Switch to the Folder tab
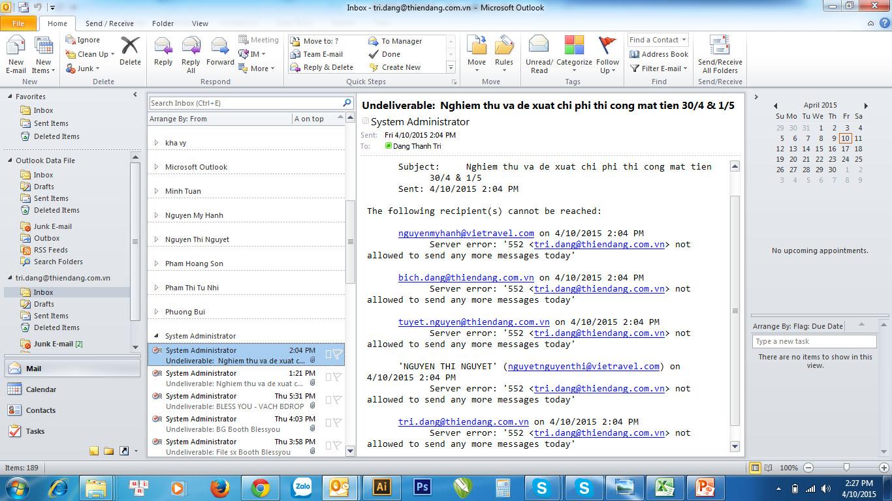This screenshot has height=501, width=892. (163, 23)
